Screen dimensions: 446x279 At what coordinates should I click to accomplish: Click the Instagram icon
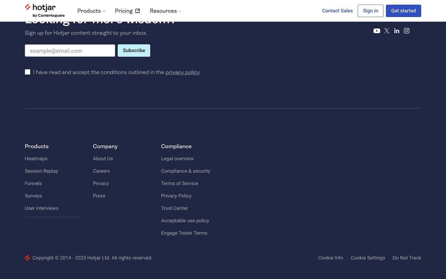click(x=407, y=31)
